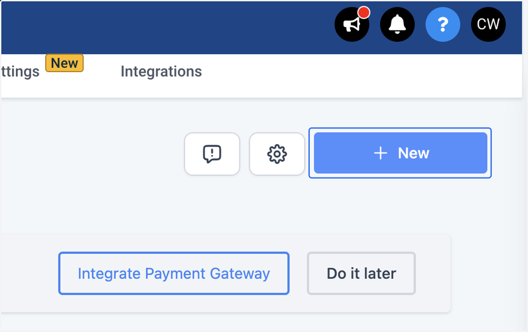Open the megaphone announcements icon
This screenshot has height=332, width=528.
(352, 24)
